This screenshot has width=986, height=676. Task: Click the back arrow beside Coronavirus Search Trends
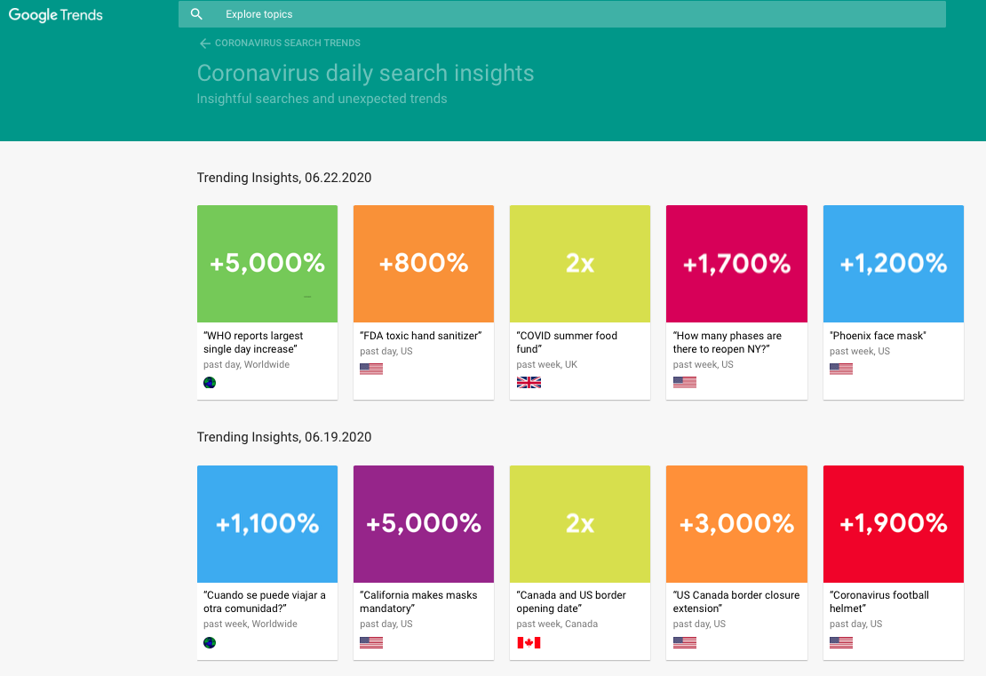click(204, 44)
